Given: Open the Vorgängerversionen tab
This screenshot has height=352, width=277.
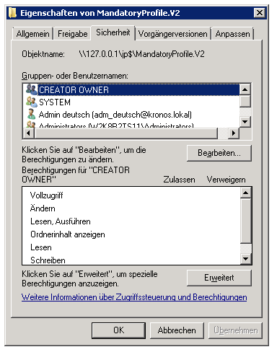Looking at the screenshot, I should pos(172,34).
